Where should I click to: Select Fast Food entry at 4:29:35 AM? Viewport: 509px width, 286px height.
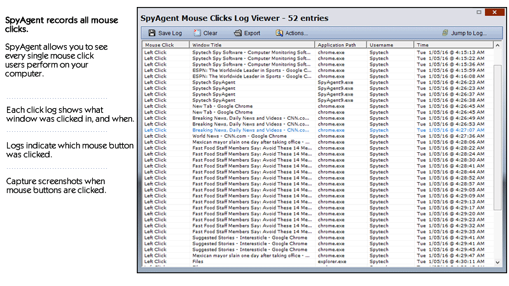317,231
